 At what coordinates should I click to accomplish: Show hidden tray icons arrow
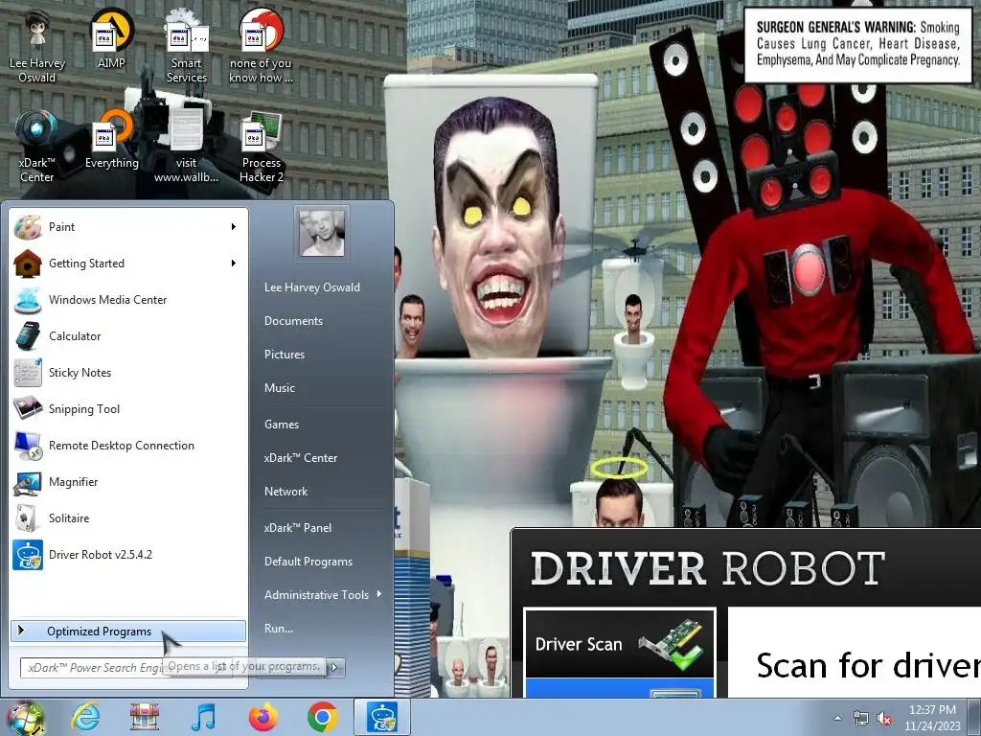pyautogui.click(x=837, y=718)
